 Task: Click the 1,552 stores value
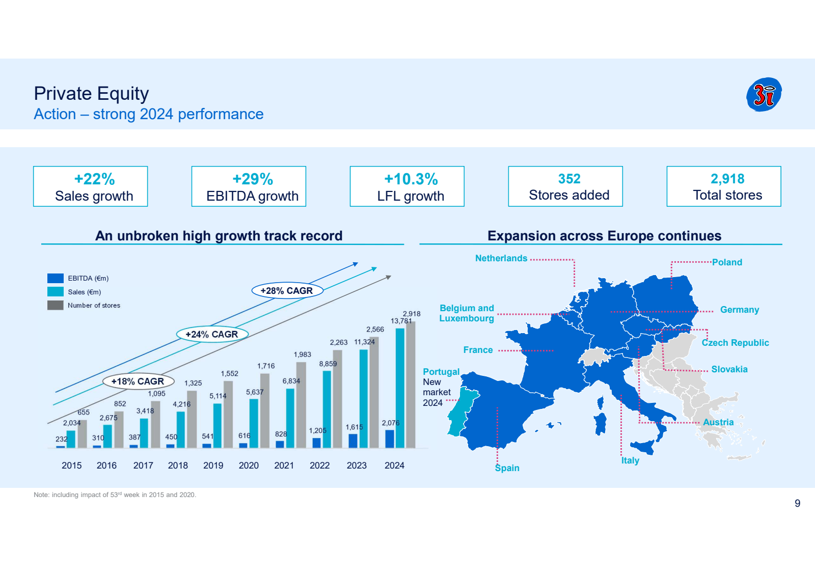click(x=230, y=373)
